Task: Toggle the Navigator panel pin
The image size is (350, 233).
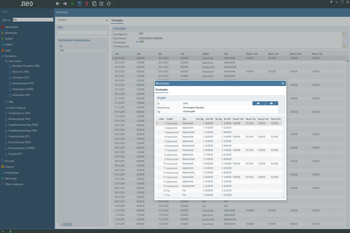Action: [x=106, y=20]
